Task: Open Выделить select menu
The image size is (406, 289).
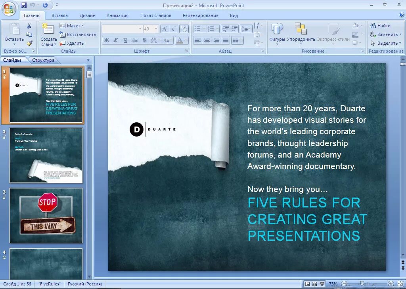Action: pos(385,43)
